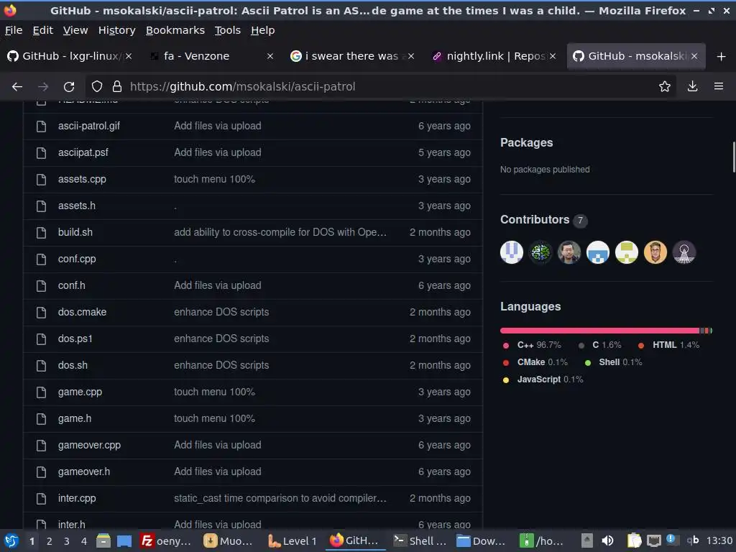736x552 pixels.
Task: Open the volume control in tray
Action: click(x=607, y=540)
